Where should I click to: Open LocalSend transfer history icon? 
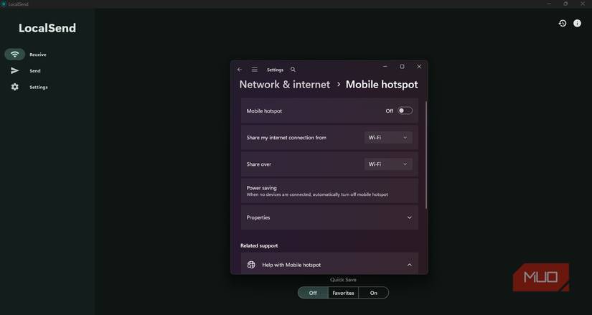(563, 24)
